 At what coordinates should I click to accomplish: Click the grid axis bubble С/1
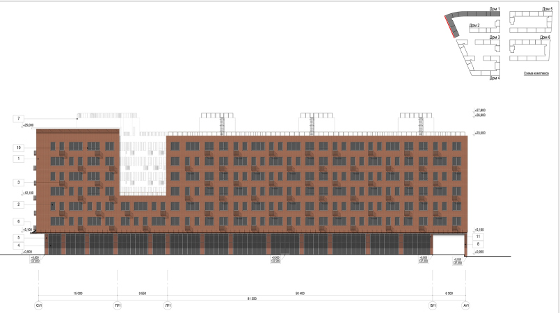(38, 305)
